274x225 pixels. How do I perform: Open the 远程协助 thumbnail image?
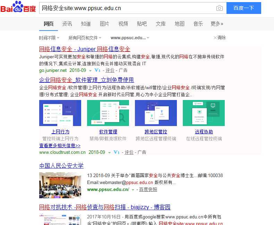[x=204, y=113]
